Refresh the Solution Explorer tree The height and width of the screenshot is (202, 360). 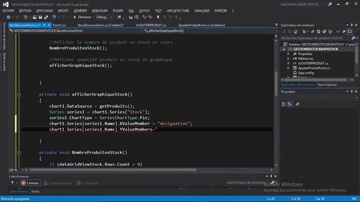point(318,31)
